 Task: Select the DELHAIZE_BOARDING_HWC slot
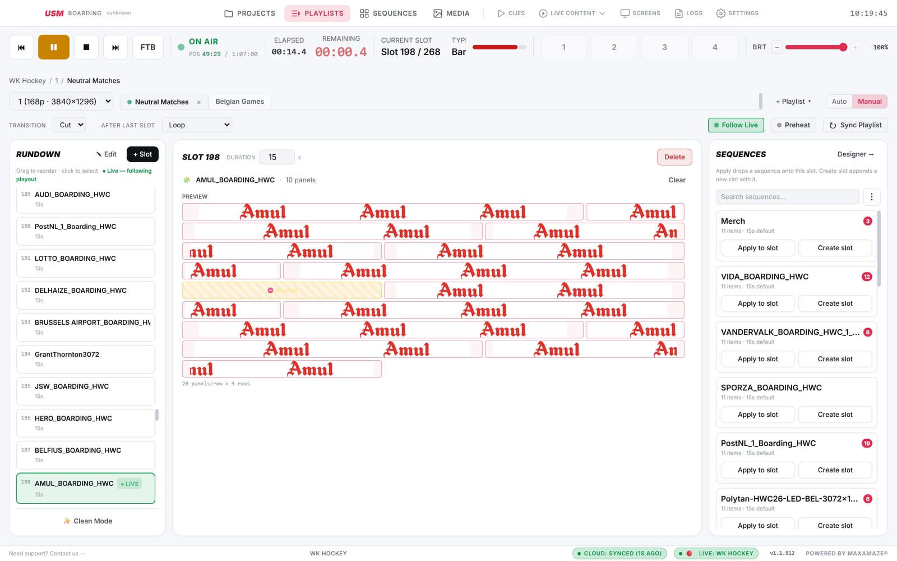(86, 295)
